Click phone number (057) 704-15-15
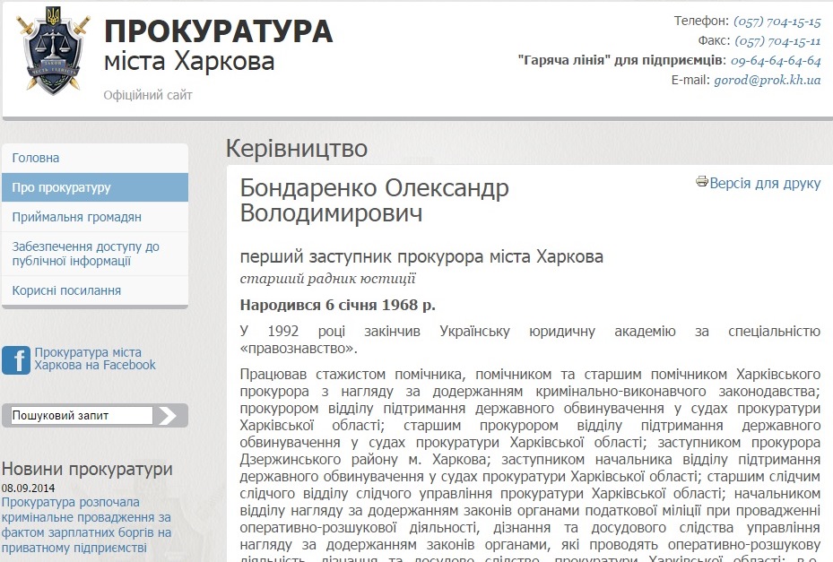Image resolution: width=833 pixels, height=562 pixels. pyautogui.click(x=777, y=21)
